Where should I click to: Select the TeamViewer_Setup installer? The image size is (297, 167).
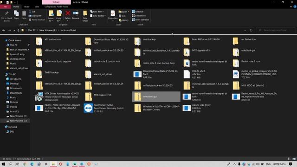[x=104, y=108]
